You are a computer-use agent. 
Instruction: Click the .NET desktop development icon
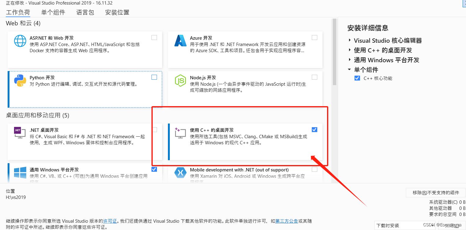[20, 133]
